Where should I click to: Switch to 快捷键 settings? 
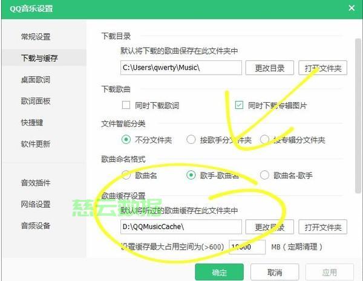(x=32, y=122)
